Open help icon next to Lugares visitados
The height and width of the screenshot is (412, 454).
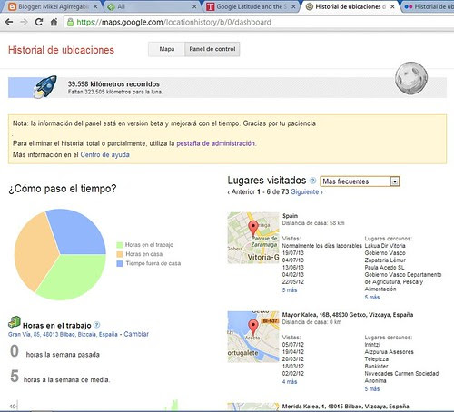(312, 181)
